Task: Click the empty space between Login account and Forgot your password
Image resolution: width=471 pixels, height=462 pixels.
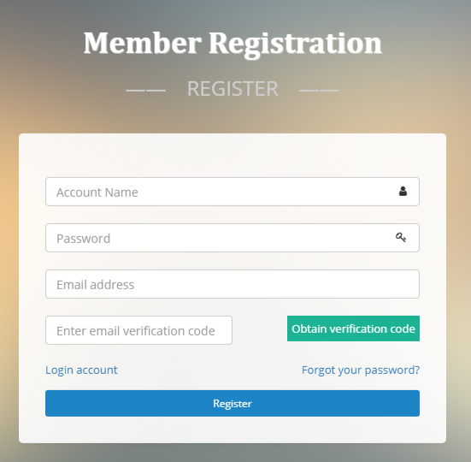Action: coord(209,370)
